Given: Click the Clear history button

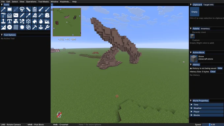Looking at the screenshot, I should tap(213, 72).
